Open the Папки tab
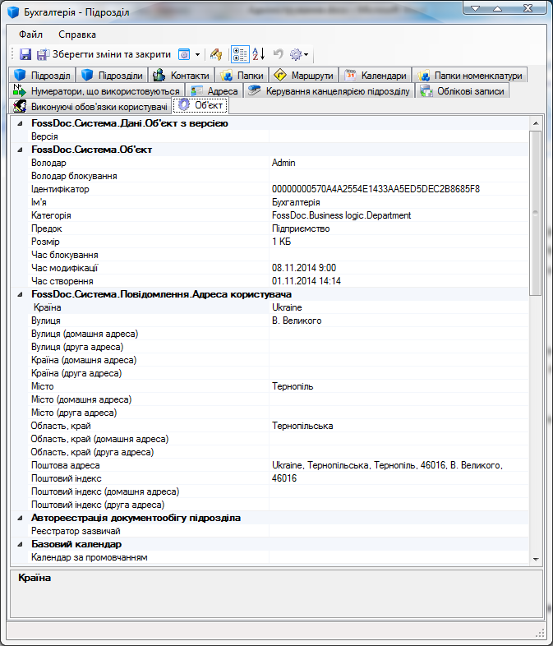This screenshot has width=553, height=646. [242, 76]
